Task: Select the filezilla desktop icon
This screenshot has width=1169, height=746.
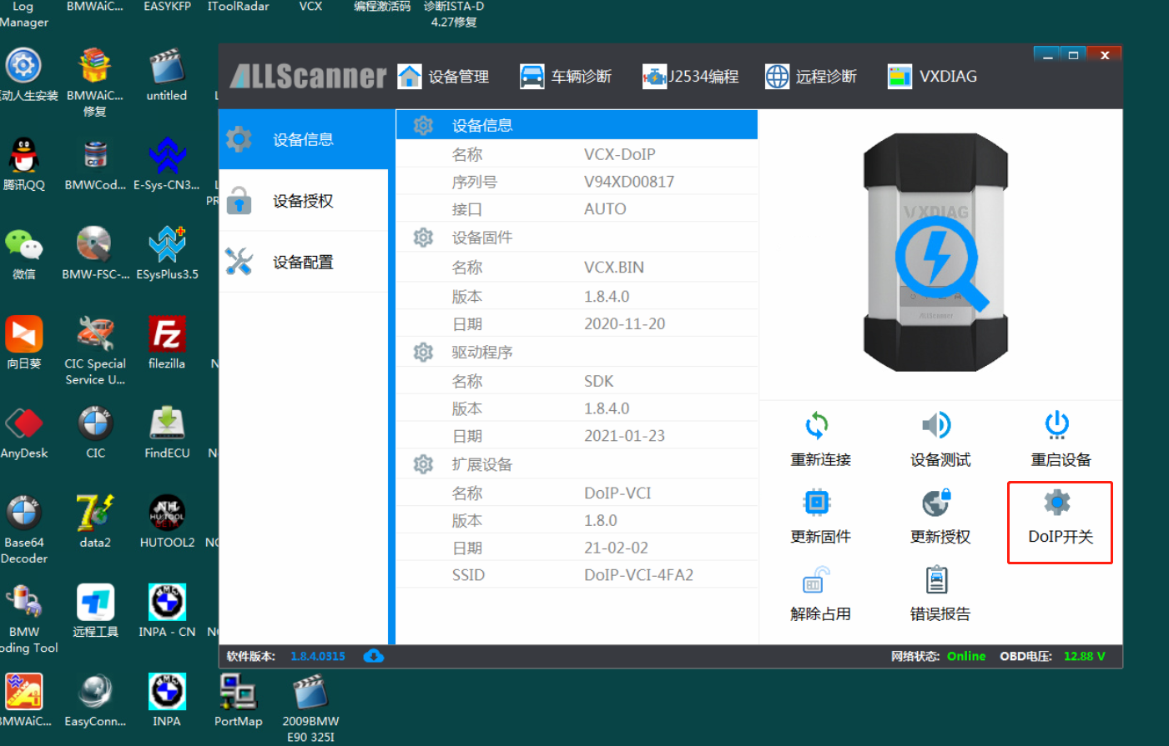Action: 167,343
